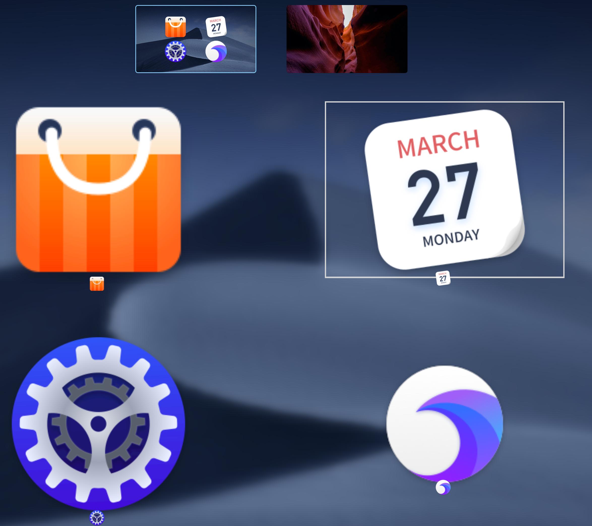Click mini gear inside first workspace thumbnail
This screenshot has height=526, width=592.
(175, 52)
